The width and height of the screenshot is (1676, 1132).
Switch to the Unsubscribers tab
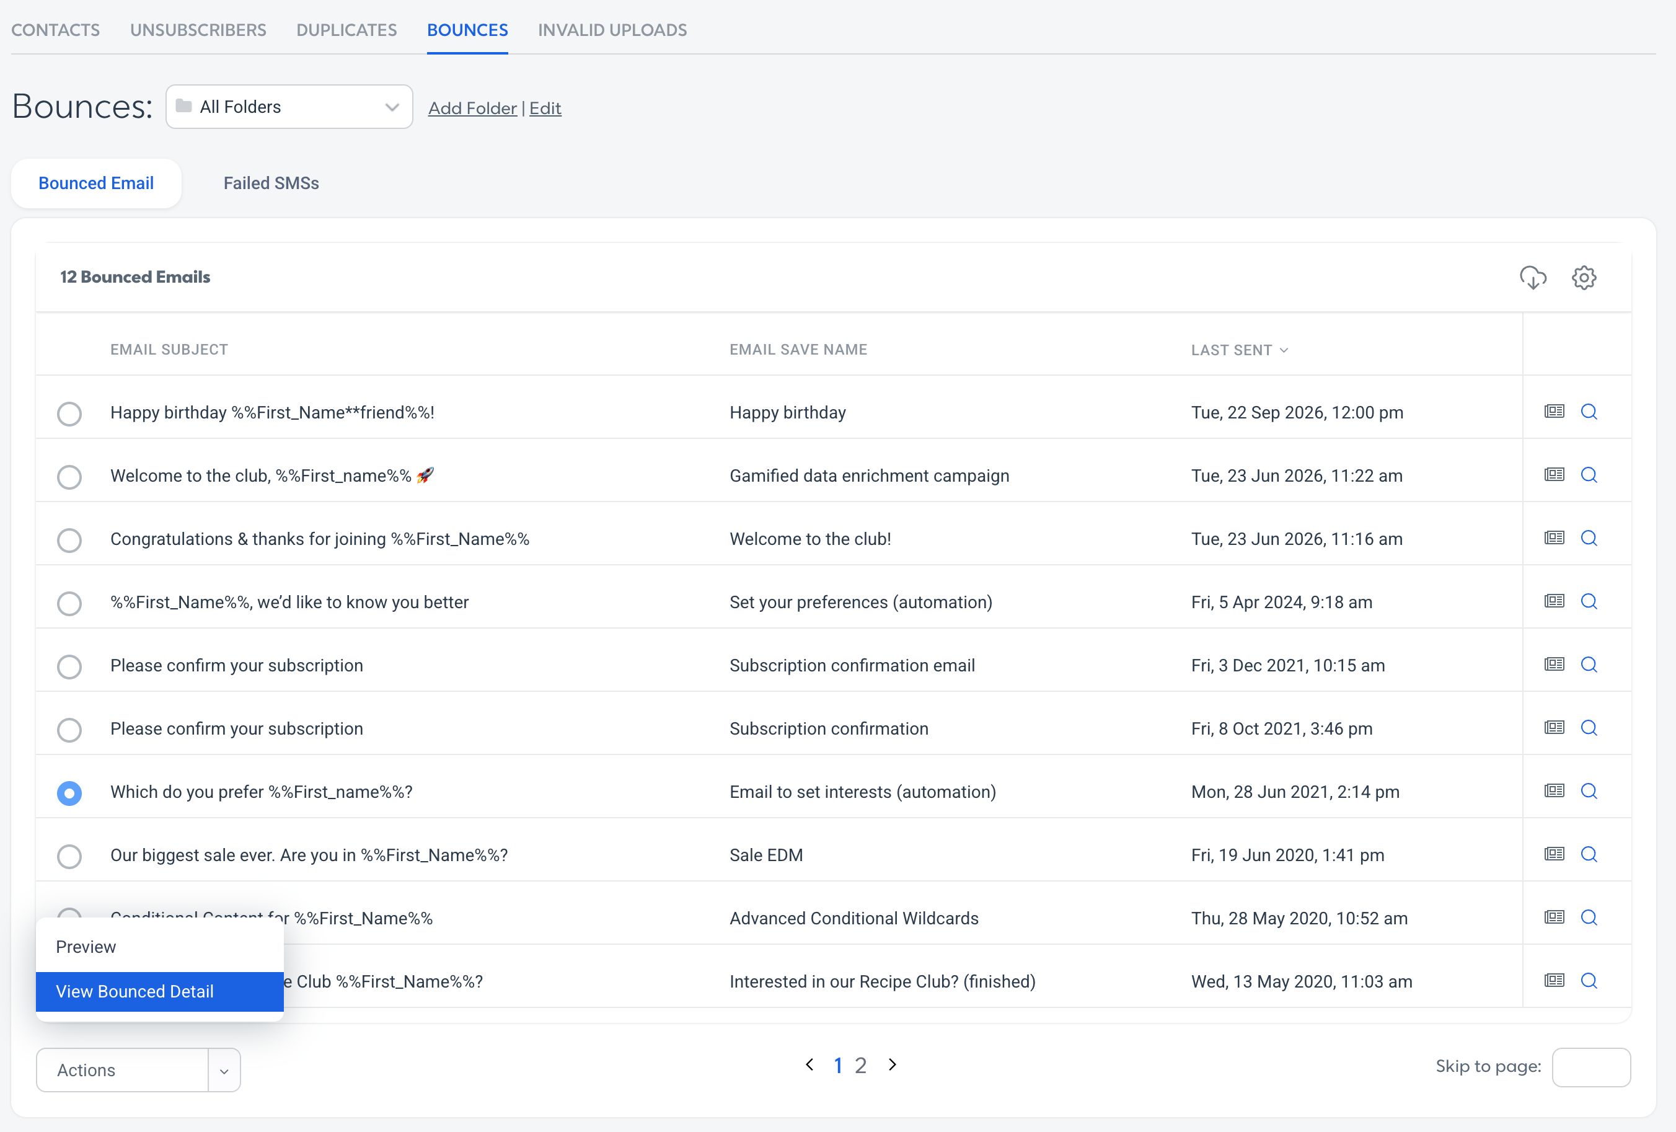198,30
